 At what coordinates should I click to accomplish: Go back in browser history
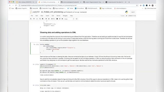click(x=10, y=5)
